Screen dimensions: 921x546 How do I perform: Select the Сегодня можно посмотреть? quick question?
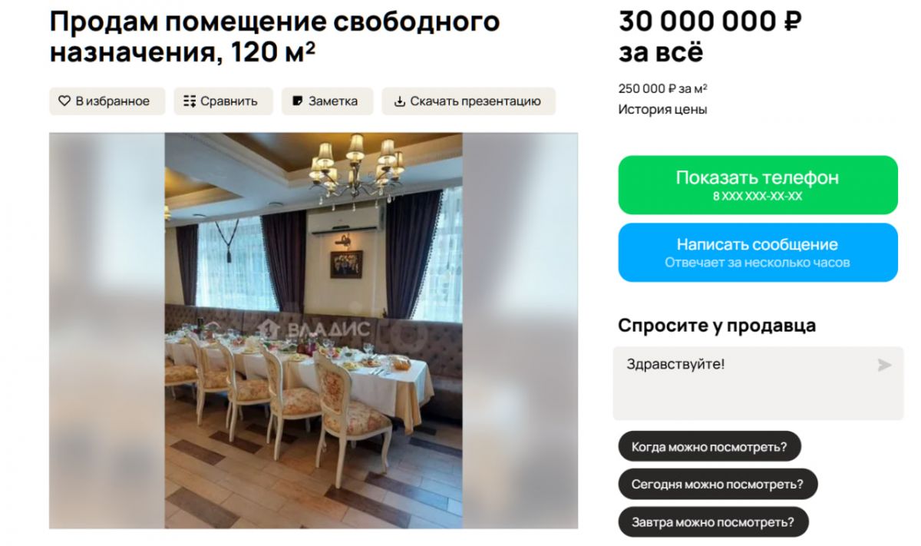click(718, 485)
